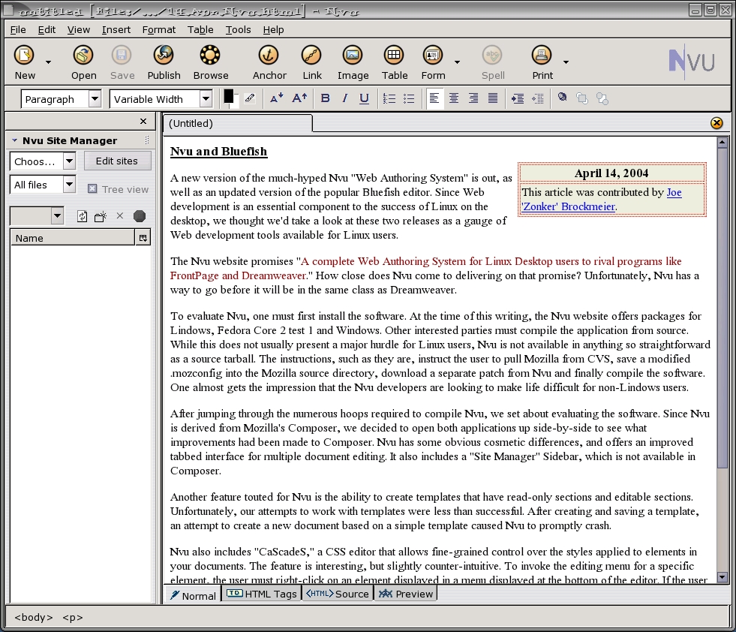Open the Paragraph format dropdown
Screen dimensions: 736x632
click(95, 99)
